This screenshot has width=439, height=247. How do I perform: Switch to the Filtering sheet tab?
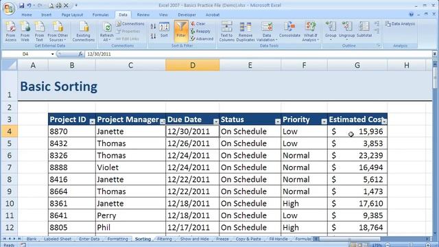point(165,239)
